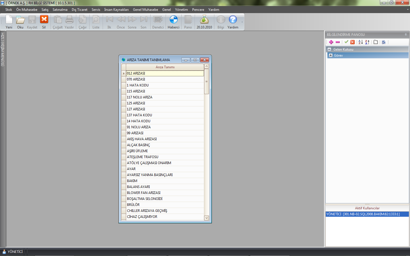Expand the Görev tree node
The image size is (410, 256).
(331, 55)
